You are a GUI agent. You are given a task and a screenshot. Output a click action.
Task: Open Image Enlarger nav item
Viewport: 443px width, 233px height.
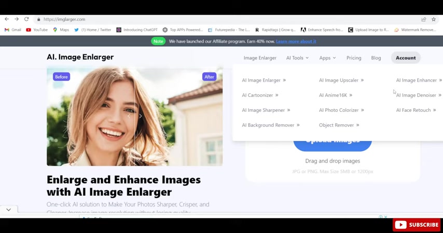coord(260,58)
